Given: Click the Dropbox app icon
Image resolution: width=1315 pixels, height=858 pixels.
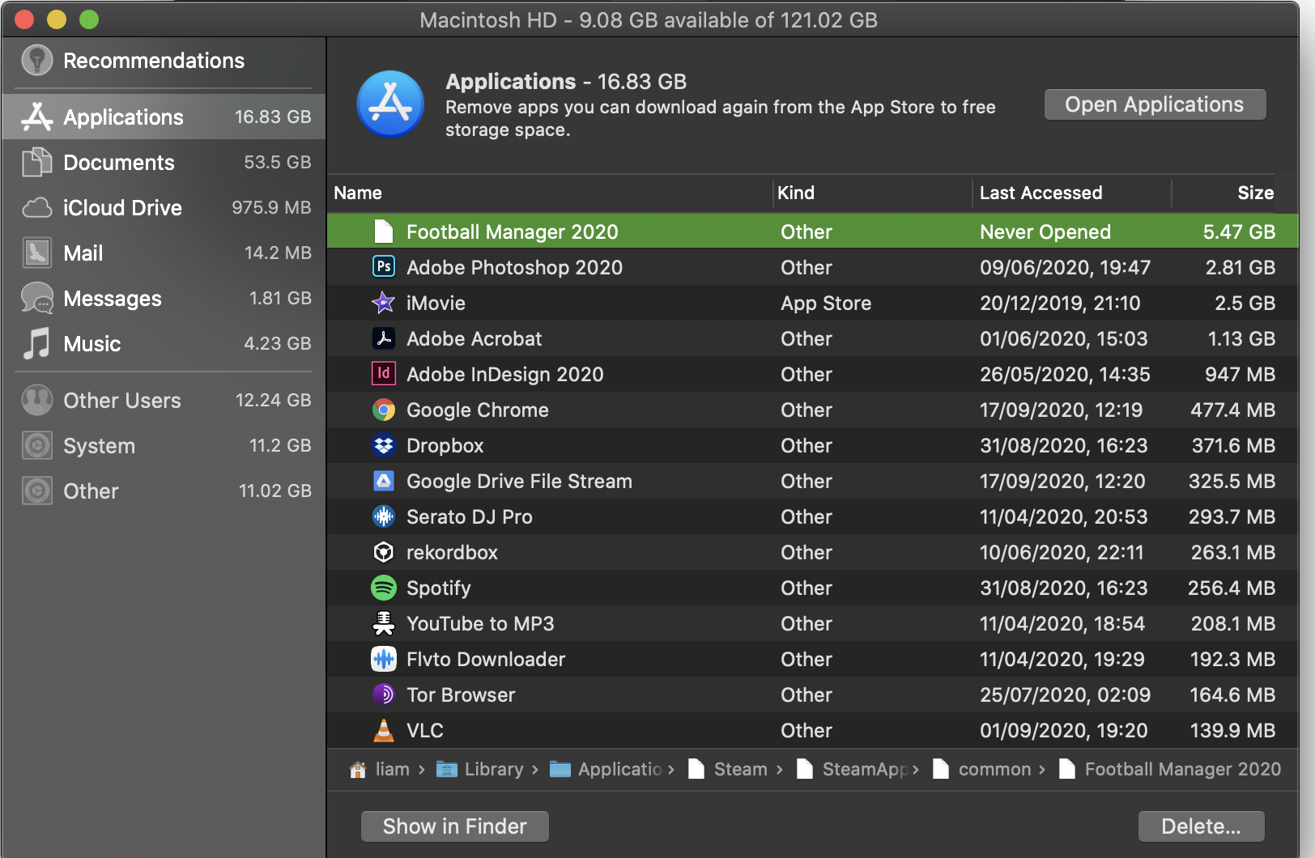Looking at the screenshot, I should pos(383,445).
